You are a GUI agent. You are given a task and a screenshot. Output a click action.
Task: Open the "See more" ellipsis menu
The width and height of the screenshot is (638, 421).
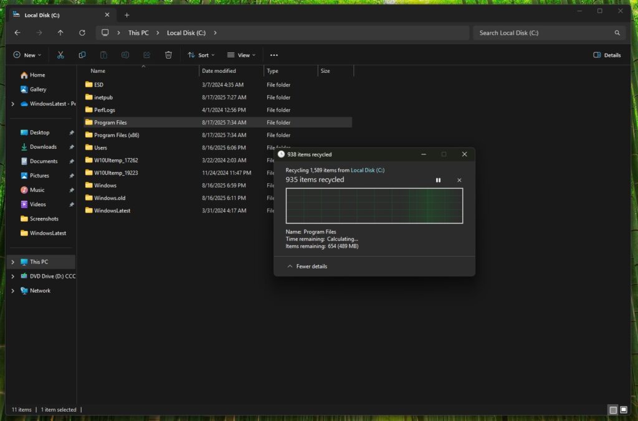point(274,55)
